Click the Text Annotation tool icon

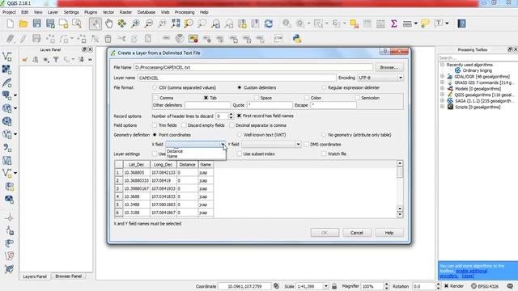[439, 23]
